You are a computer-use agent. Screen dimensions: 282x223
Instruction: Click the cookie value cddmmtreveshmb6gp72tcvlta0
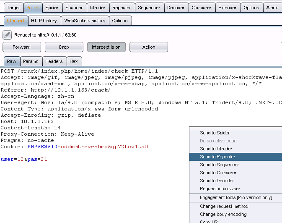coord(104,147)
